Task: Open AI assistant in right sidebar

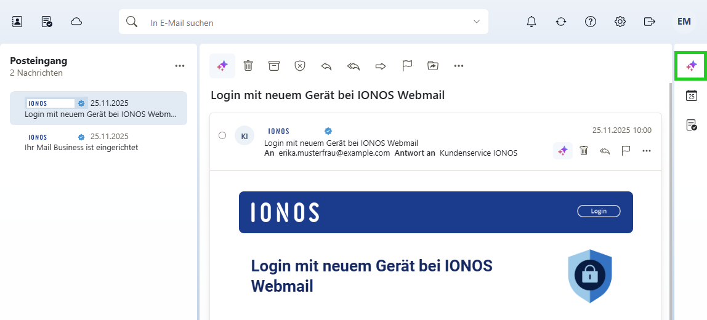Action: click(691, 66)
